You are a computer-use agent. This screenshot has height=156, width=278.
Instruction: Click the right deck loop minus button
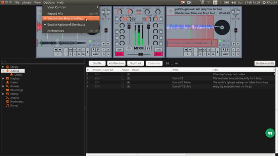coord(195,52)
